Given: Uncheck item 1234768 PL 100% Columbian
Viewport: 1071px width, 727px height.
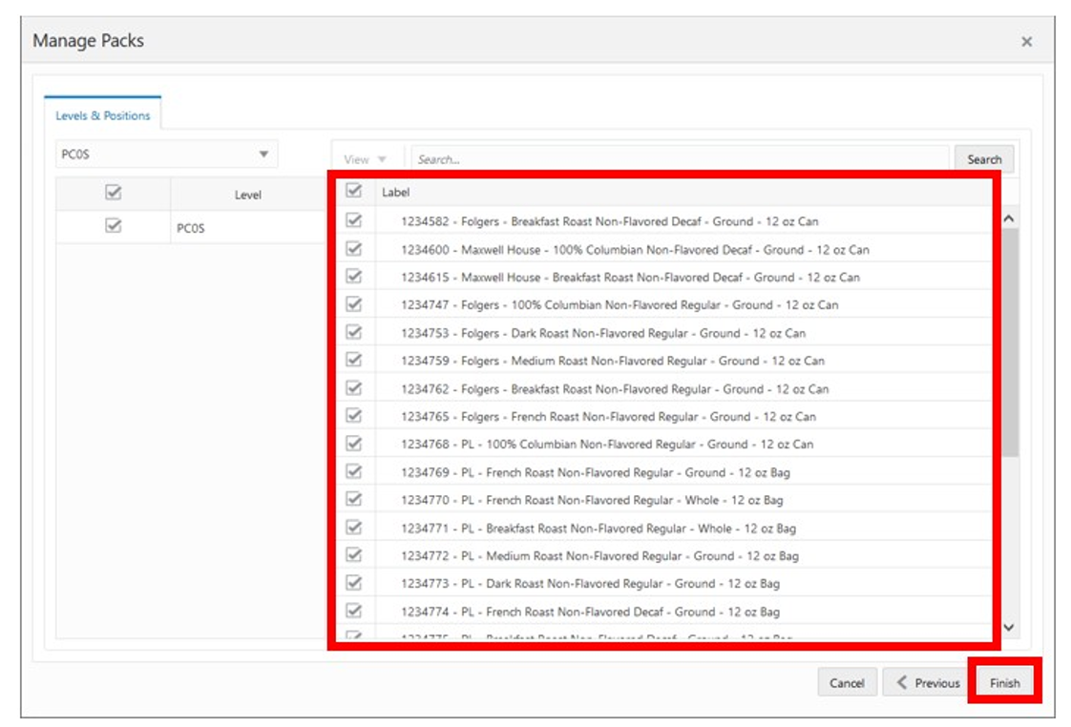Looking at the screenshot, I should coord(354,444).
